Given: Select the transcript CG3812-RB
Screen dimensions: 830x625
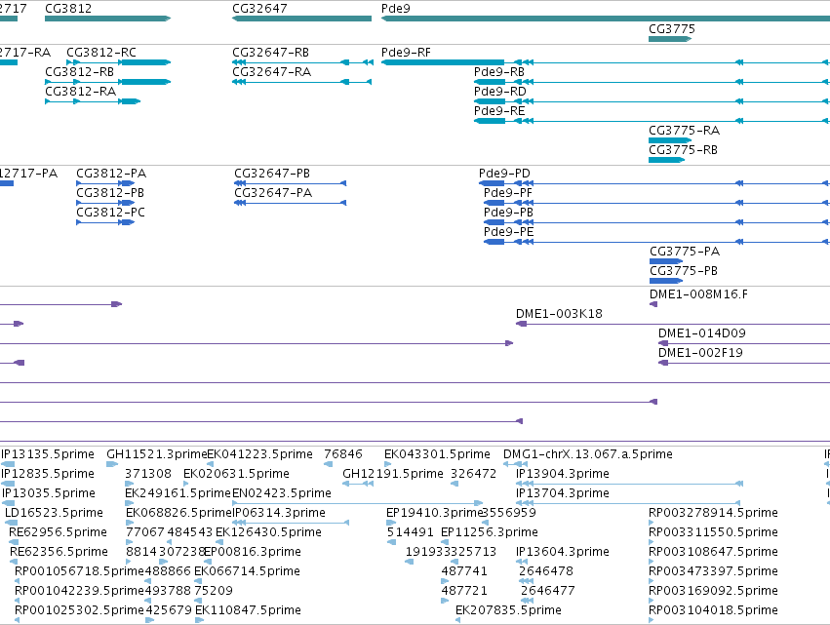Looking at the screenshot, I should pos(79,72).
